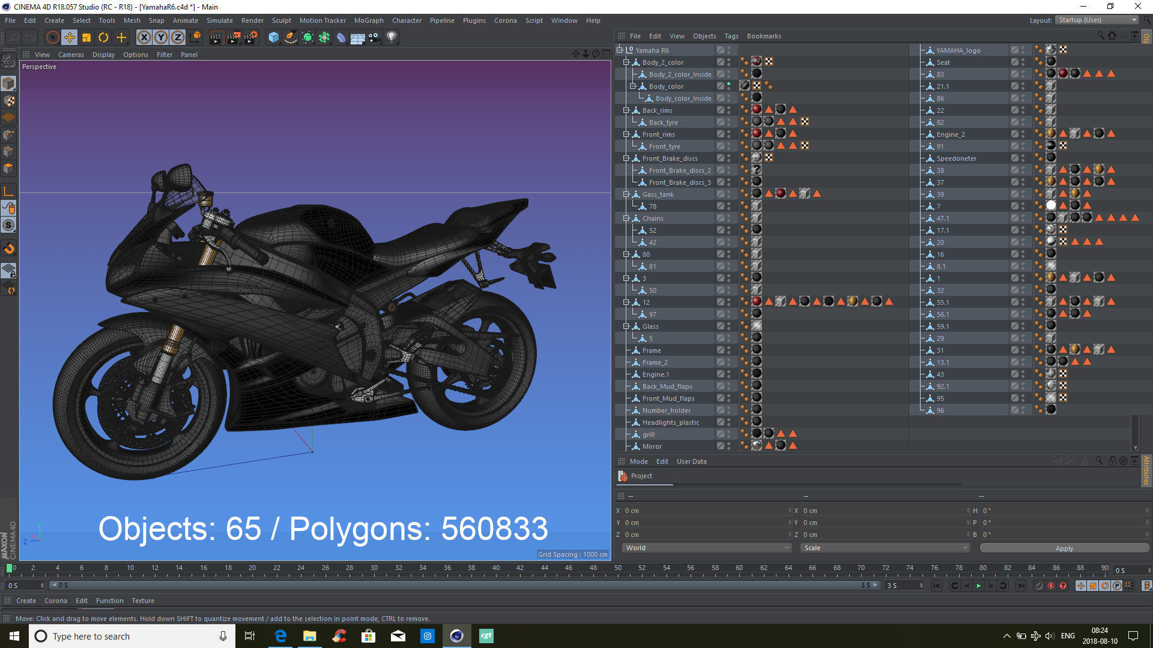This screenshot has width=1153, height=648.
Task: Click the coordinate system cube icon
Action: (x=196, y=37)
